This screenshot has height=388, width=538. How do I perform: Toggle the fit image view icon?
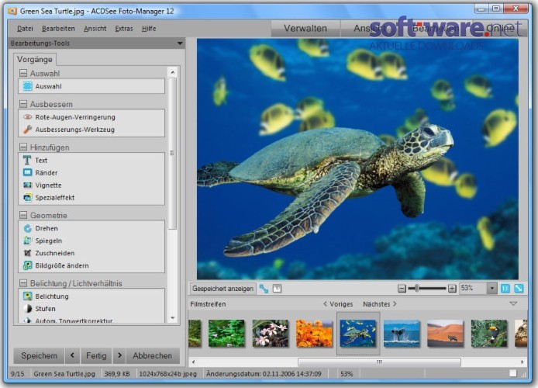(519, 289)
